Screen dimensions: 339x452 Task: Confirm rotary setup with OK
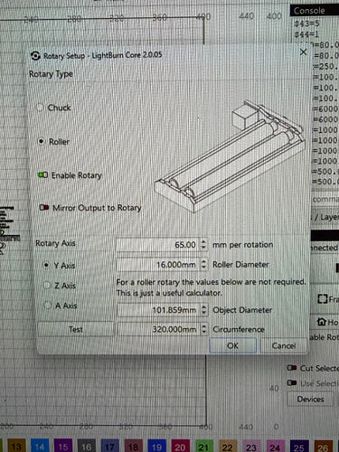coord(232,345)
